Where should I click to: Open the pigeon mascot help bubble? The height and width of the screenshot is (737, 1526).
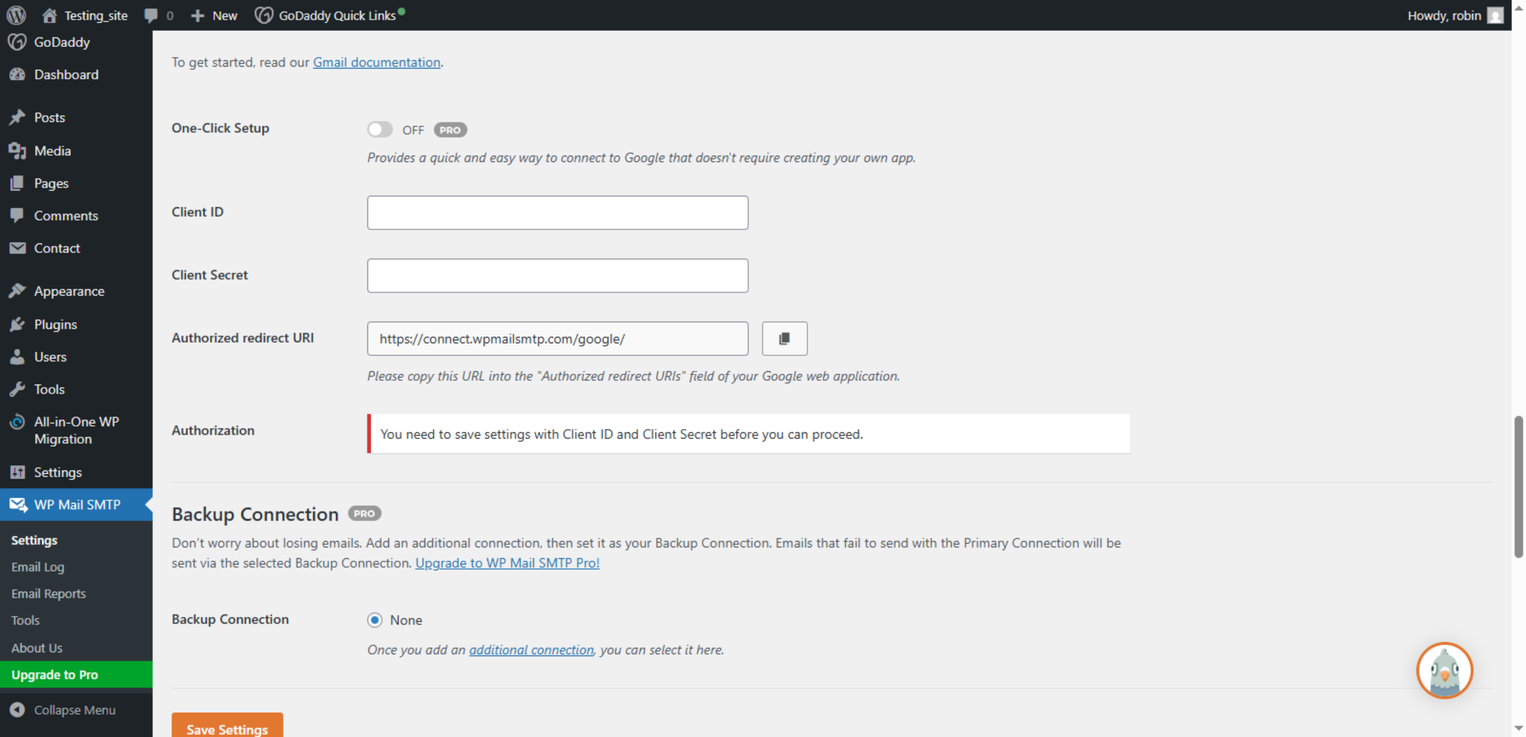(1444, 670)
